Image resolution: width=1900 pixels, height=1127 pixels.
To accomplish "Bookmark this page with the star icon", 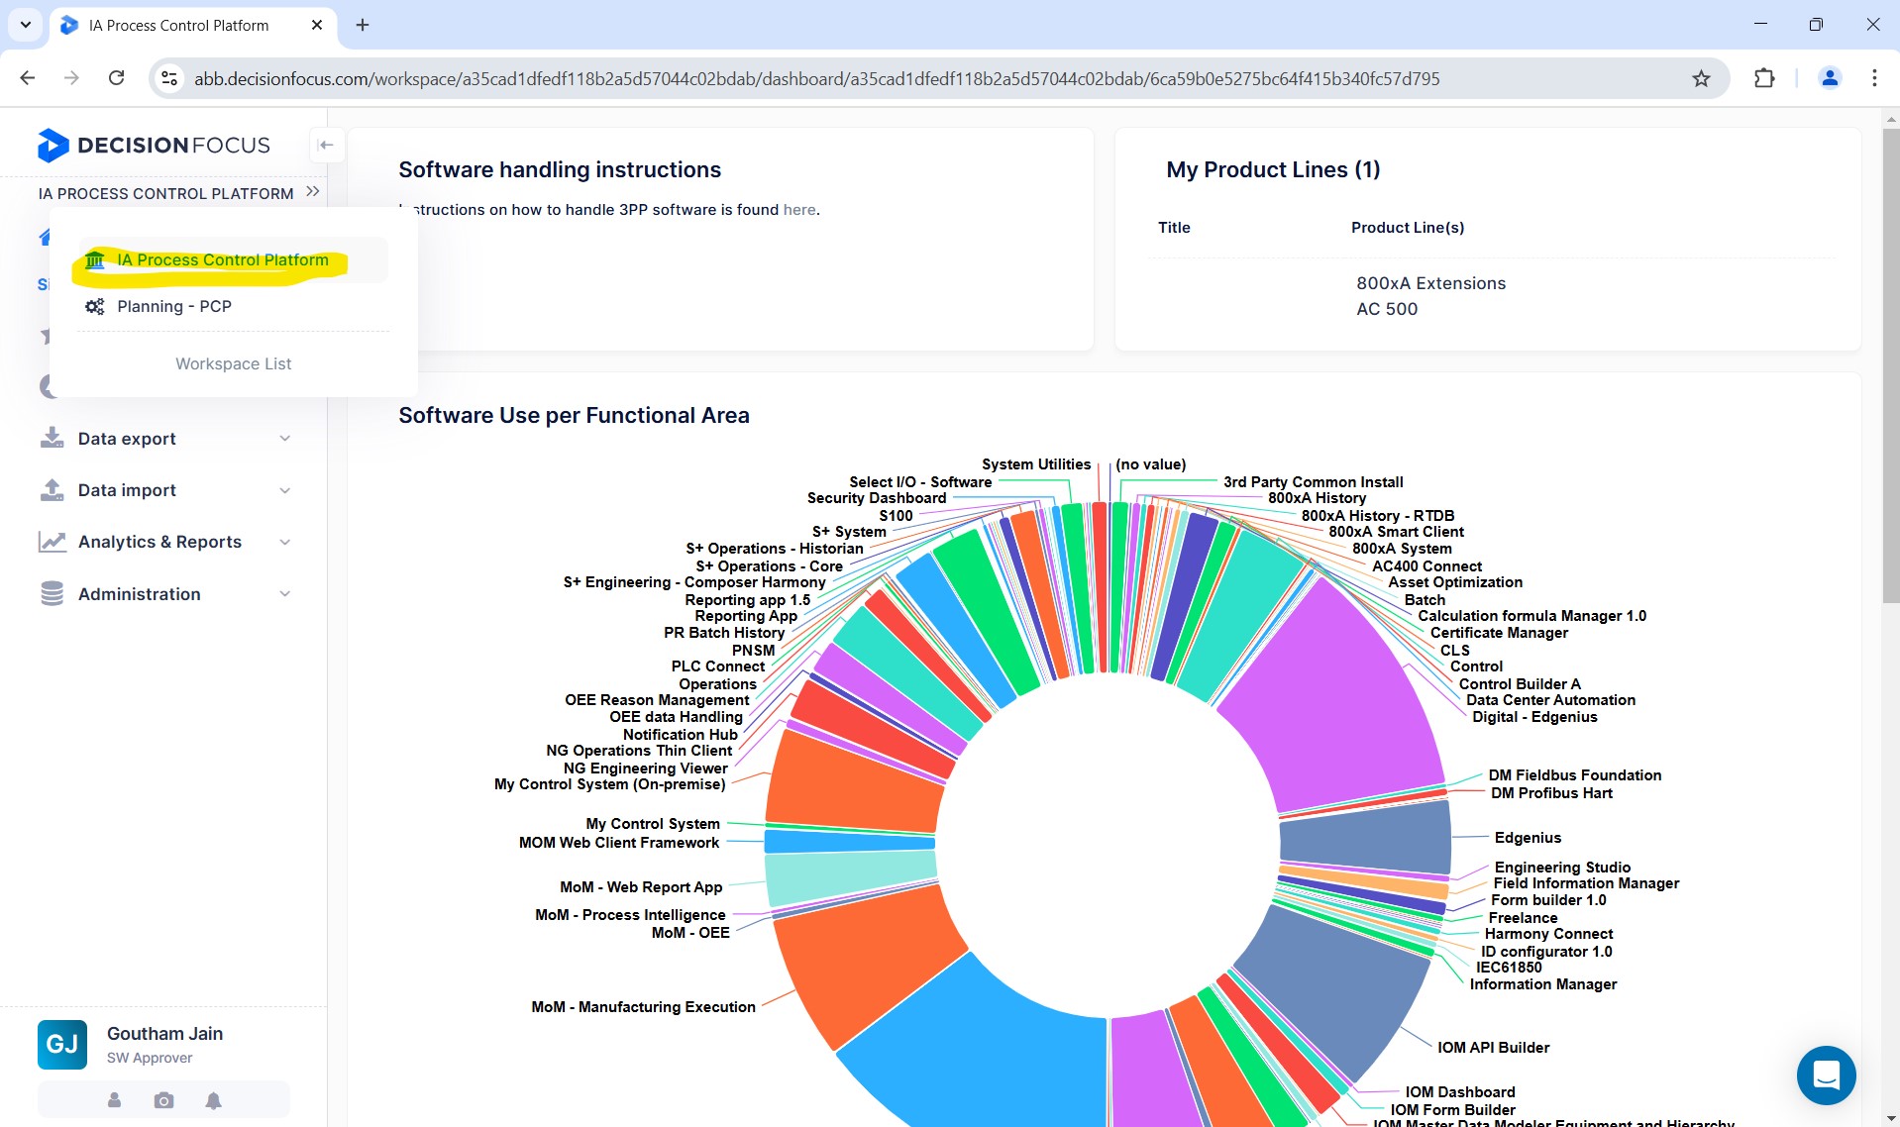I will [1701, 78].
